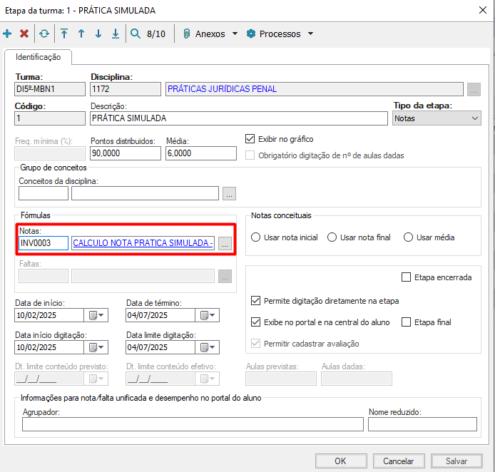Expand the Anexos dropdown arrow

tap(235, 34)
